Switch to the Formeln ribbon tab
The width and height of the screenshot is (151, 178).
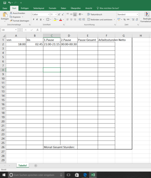point(53,8)
